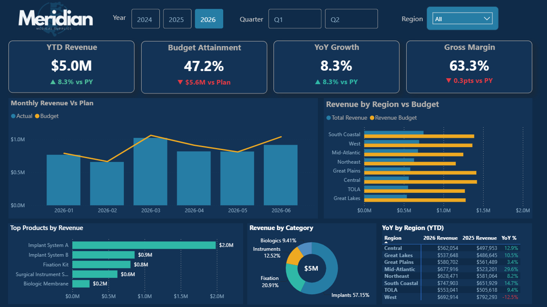Click the Great Plains orange budget bar
Screen dimensions: 547x307
[420, 173]
